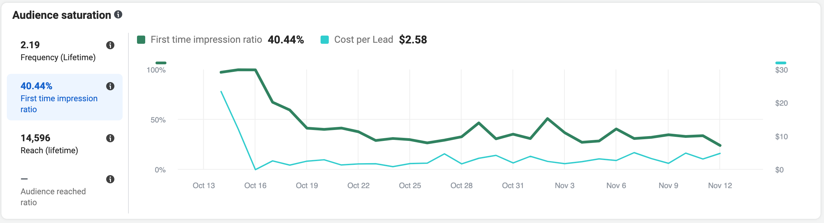The image size is (824, 223).
Task: Open the info icon for Audience reached ratio
Action: pyautogui.click(x=110, y=179)
